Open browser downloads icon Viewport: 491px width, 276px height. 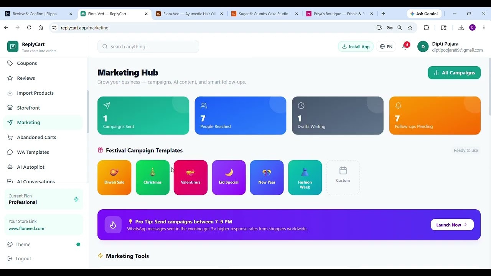(x=461, y=28)
